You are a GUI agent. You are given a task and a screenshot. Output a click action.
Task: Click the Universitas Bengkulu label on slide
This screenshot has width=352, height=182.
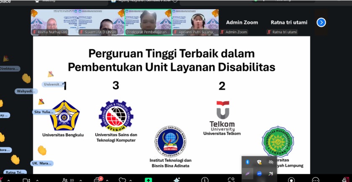click(63, 135)
